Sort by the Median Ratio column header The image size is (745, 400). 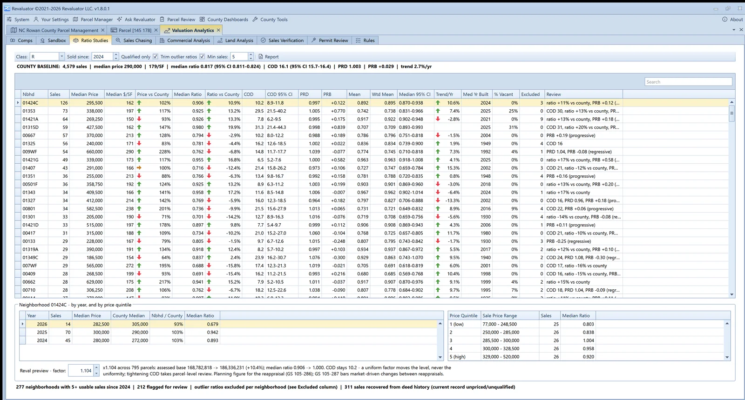pos(188,94)
